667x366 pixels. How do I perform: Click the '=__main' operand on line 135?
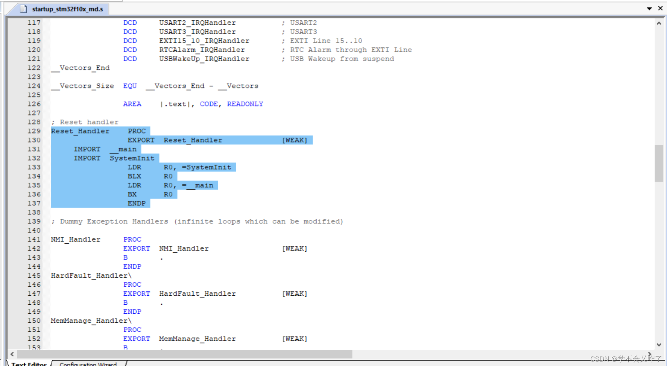tap(198, 185)
